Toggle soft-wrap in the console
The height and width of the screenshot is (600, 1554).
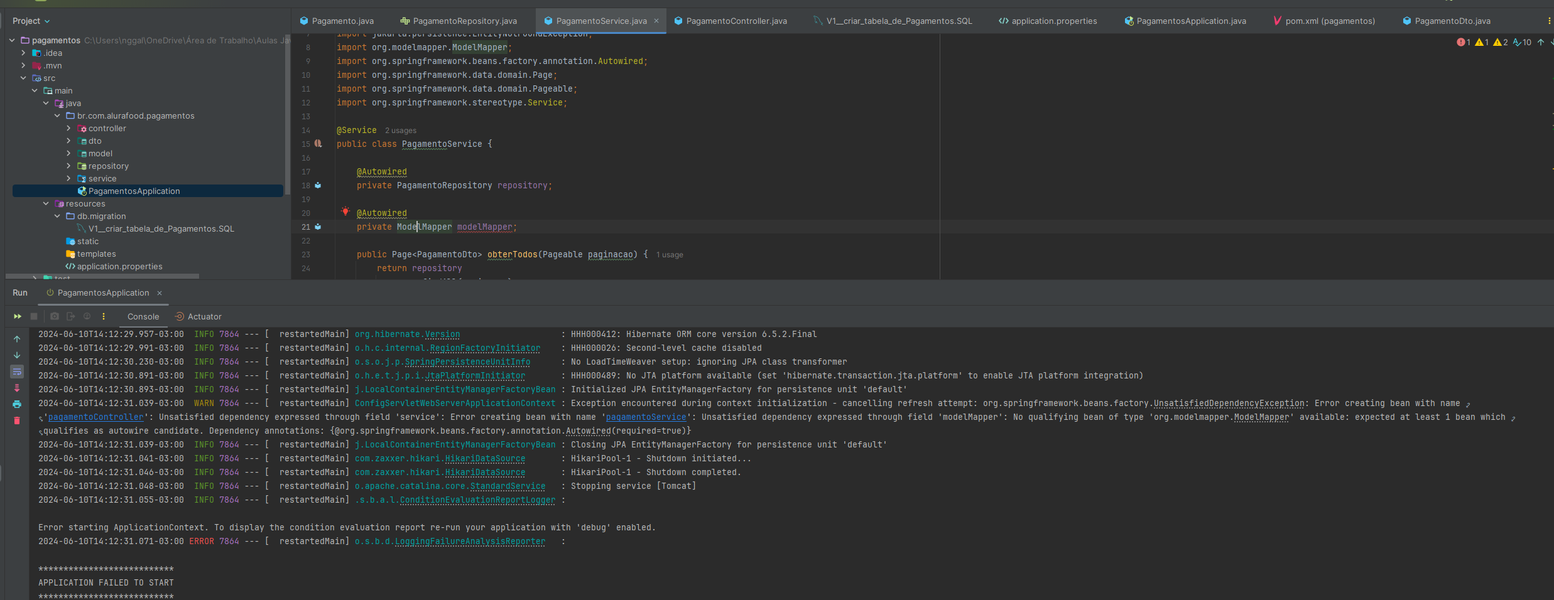(17, 372)
